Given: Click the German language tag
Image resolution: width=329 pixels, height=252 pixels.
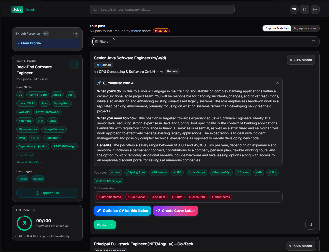Looking at the screenshot, I should tap(103, 65).
